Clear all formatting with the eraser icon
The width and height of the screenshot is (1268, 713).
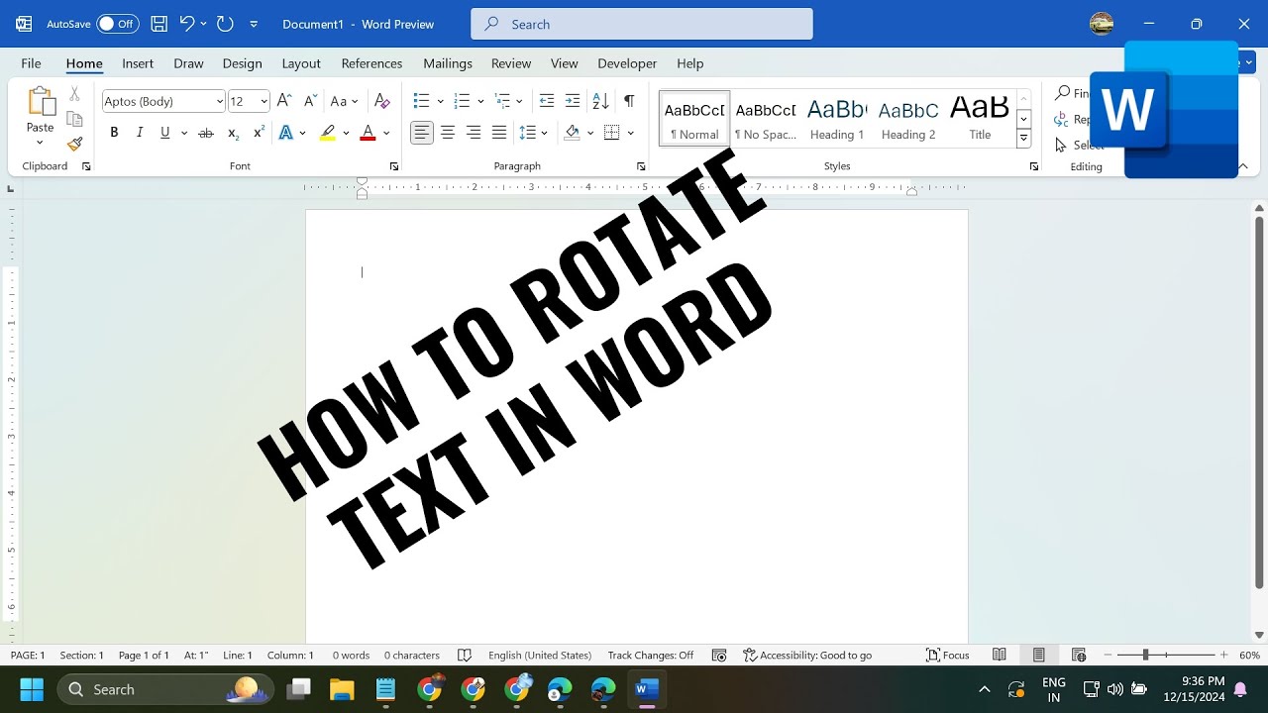click(x=382, y=101)
